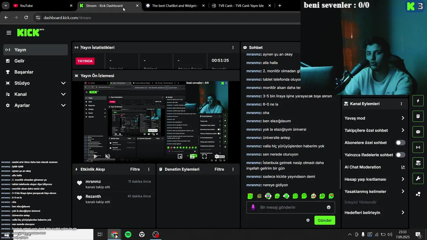Insert the red-hat smiling emote
The width and height of the screenshot is (427, 240).
313,196
